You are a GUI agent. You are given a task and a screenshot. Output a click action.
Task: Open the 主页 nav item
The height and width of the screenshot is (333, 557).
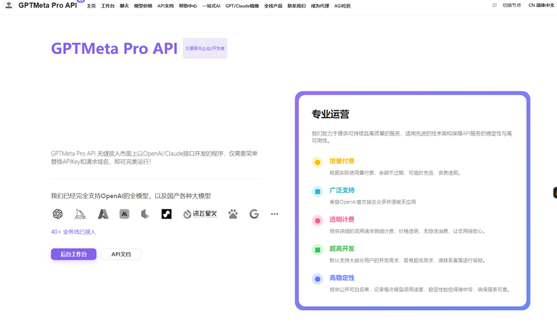click(x=91, y=6)
